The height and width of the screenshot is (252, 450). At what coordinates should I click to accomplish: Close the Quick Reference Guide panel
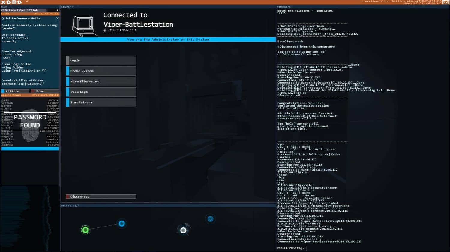tap(57, 18)
